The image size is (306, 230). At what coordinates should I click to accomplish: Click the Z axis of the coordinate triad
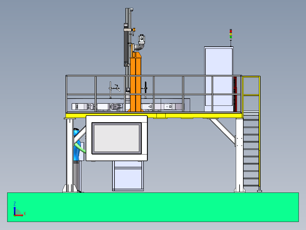click(14, 211)
